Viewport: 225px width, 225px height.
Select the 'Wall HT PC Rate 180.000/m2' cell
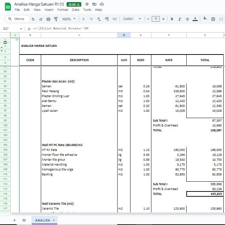pos(79,145)
